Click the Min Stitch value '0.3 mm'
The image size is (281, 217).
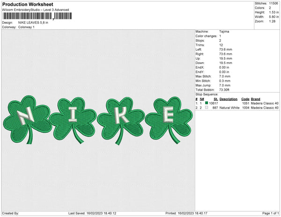tap(225, 81)
